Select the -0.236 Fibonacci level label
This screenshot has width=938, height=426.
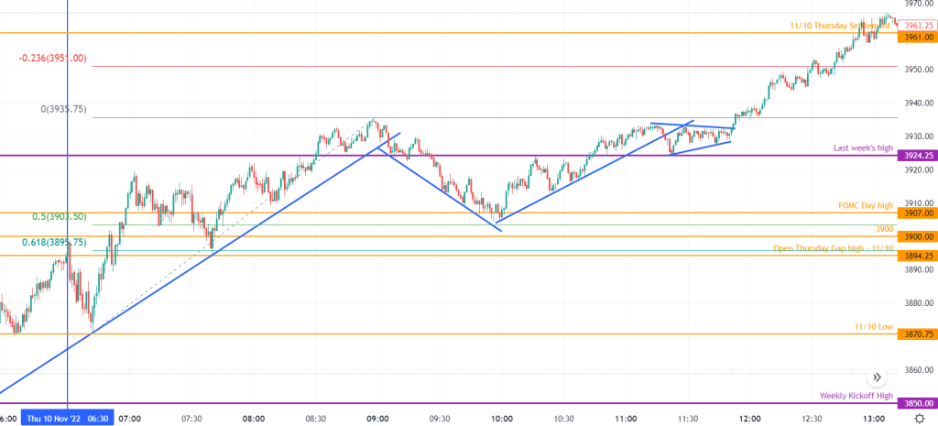52,58
